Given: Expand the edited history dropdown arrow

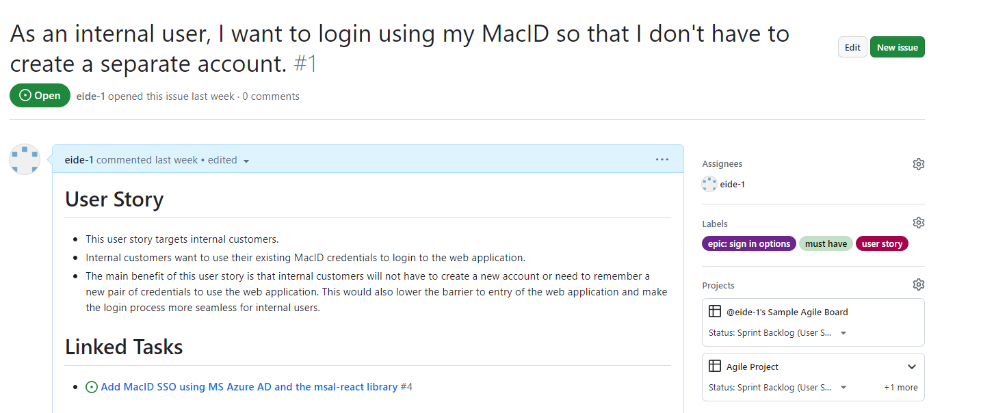Looking at the screenshot, I should (246, 161).
